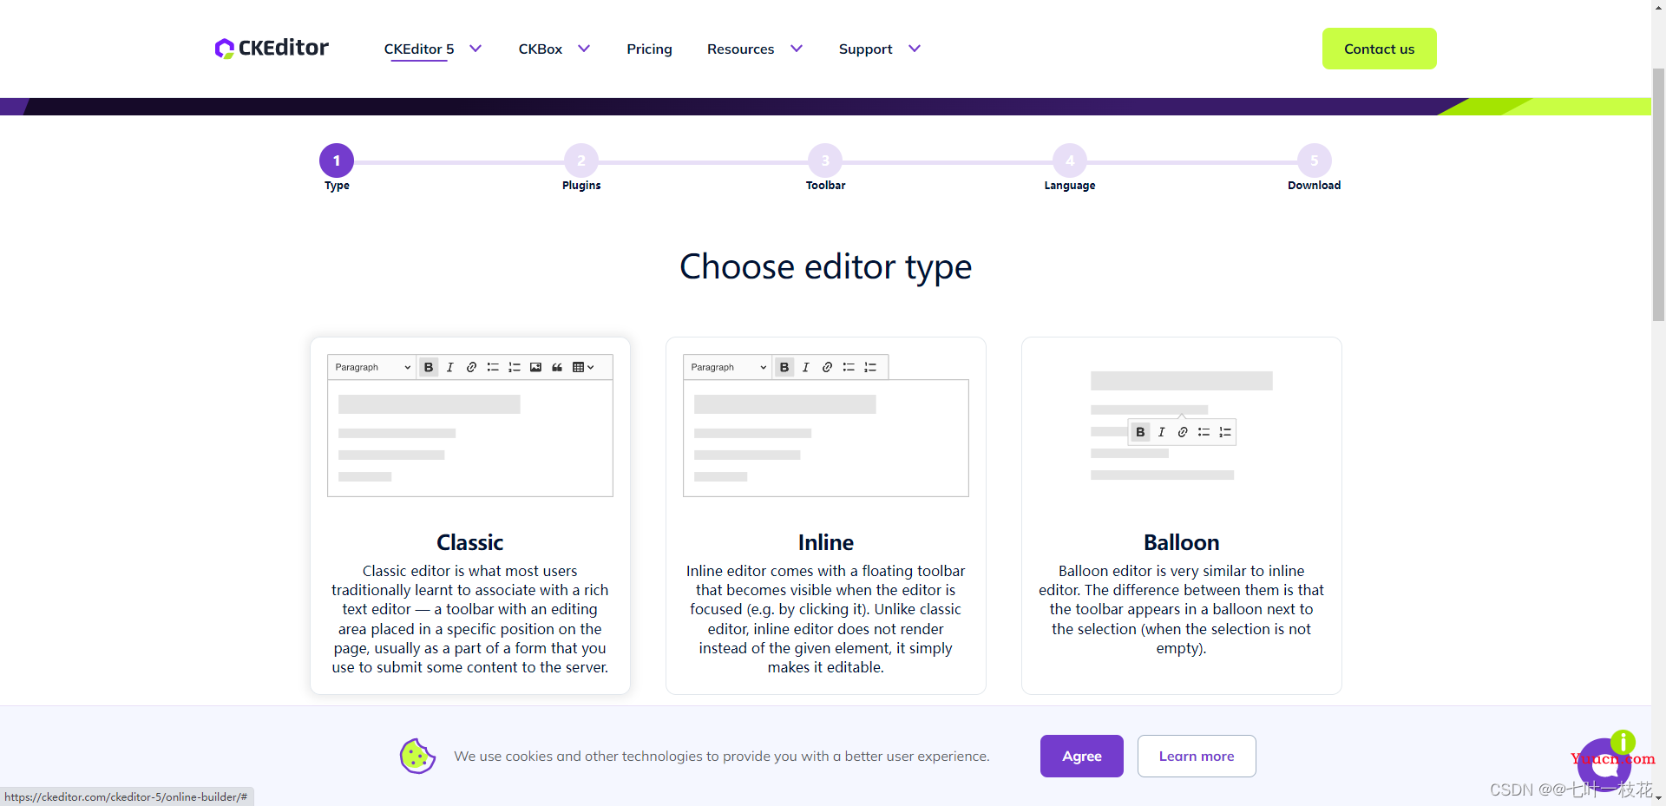Click insert image icon in Classic preview
Screen dimensions: 1666x806
tap(535, 367)
